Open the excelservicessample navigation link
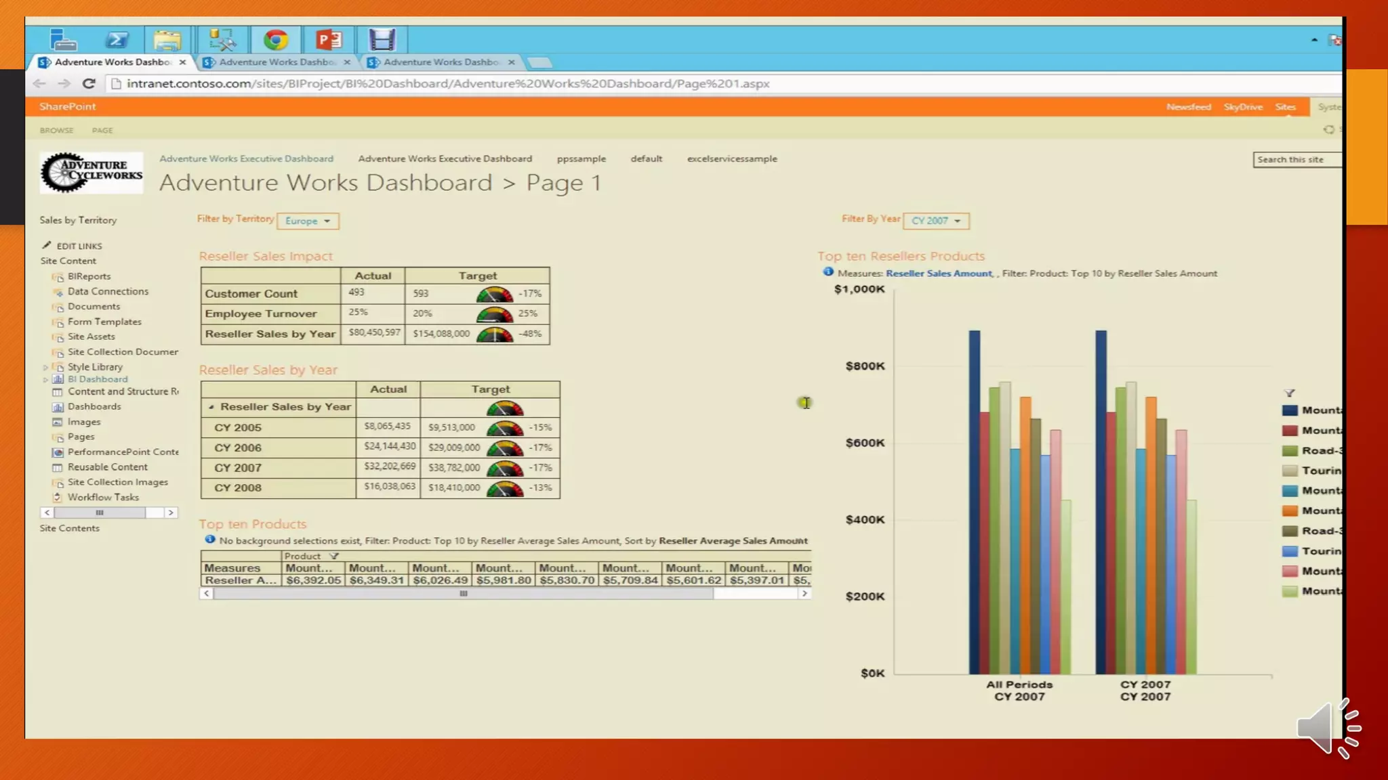 (732, 158)
